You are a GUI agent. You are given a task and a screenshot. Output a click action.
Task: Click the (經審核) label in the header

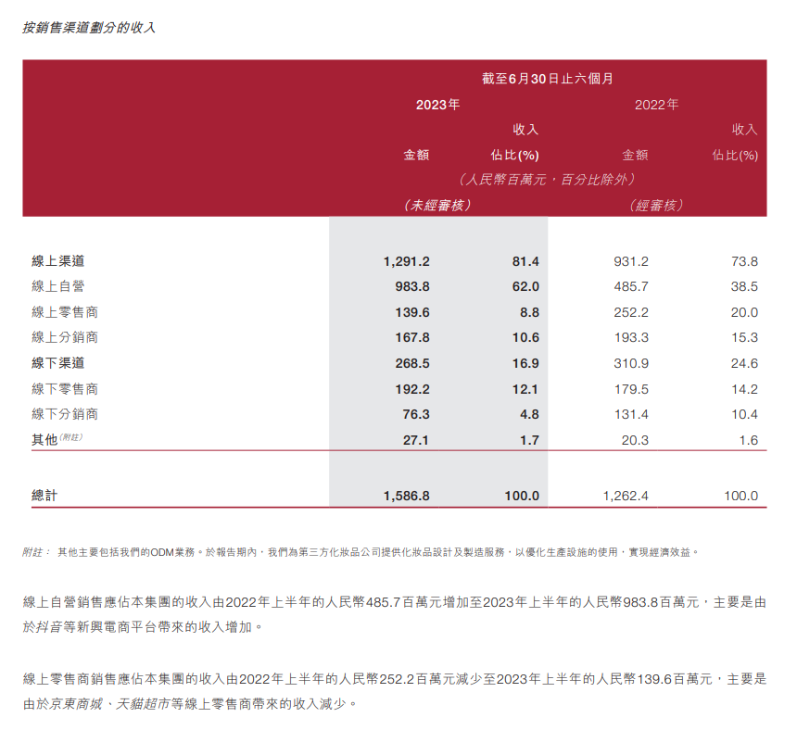(x=656, y=205)
